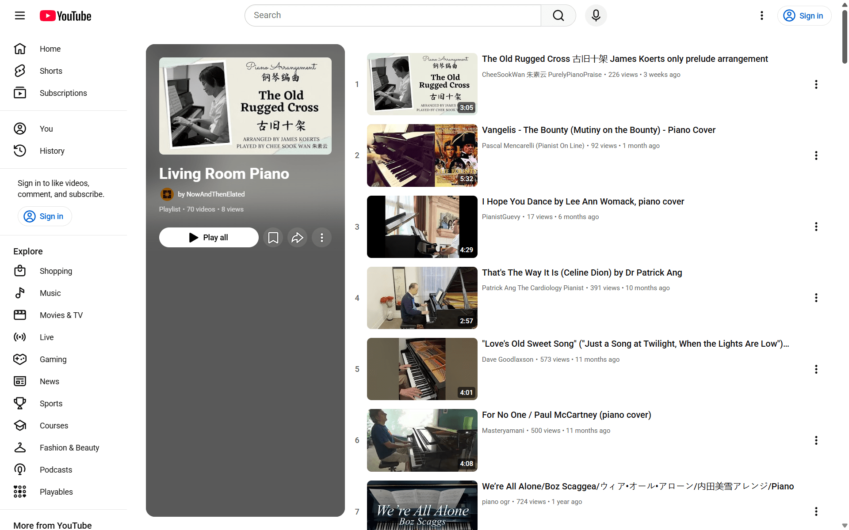This screenshot has width=849, height=530.
Task: Open playlist panel more actions menu
Action: (x=322, y=238)
